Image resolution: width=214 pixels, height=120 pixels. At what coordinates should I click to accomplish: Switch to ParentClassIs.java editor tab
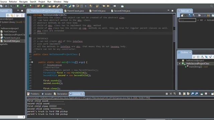pos(75,11)
